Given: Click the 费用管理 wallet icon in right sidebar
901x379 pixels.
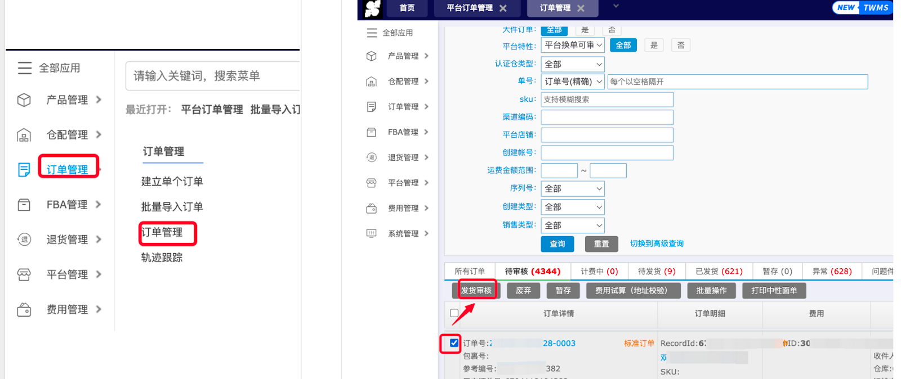Looking at the screenshot, I should click(371, 209).
